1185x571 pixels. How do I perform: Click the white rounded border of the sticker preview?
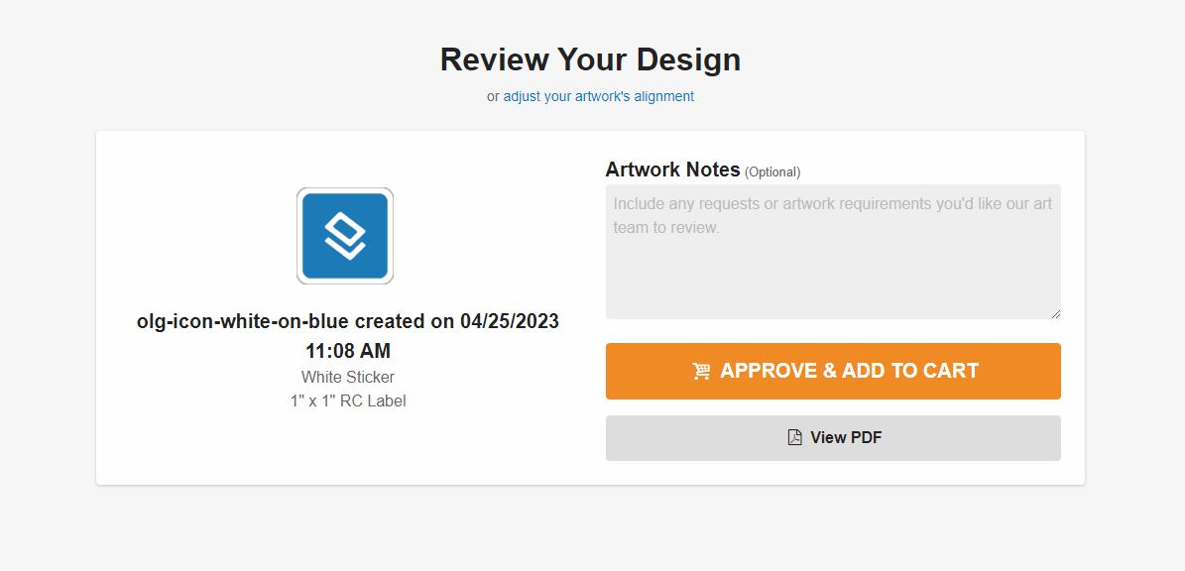point(298,236)
